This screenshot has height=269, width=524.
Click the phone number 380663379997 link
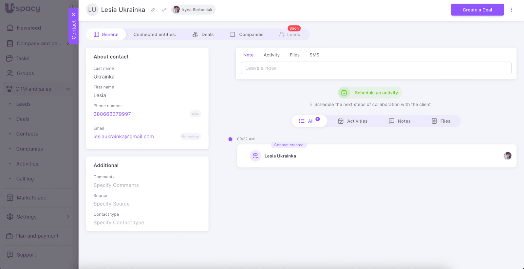[112, 114]
